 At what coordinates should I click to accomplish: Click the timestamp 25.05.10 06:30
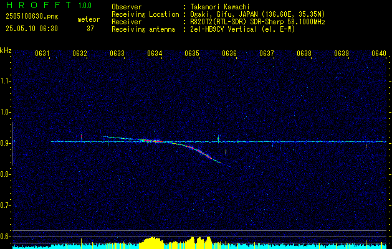pos(32,29)
